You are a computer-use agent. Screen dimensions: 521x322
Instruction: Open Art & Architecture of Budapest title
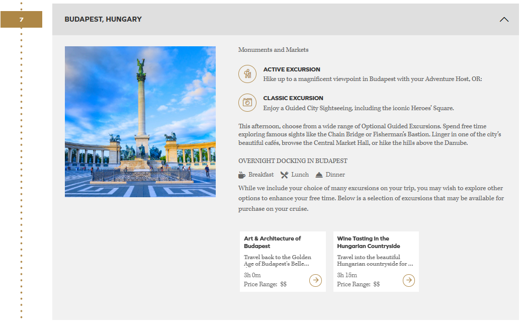coord(273,242)
